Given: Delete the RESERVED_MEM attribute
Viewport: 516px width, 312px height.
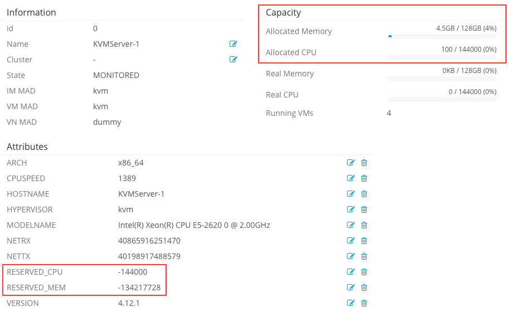Looking at the screenshot, I should pyautogui.click(x=364, y=287).
